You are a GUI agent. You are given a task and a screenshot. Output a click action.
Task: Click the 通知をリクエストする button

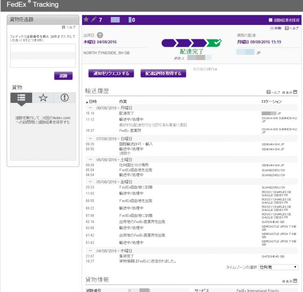point(111,73)
